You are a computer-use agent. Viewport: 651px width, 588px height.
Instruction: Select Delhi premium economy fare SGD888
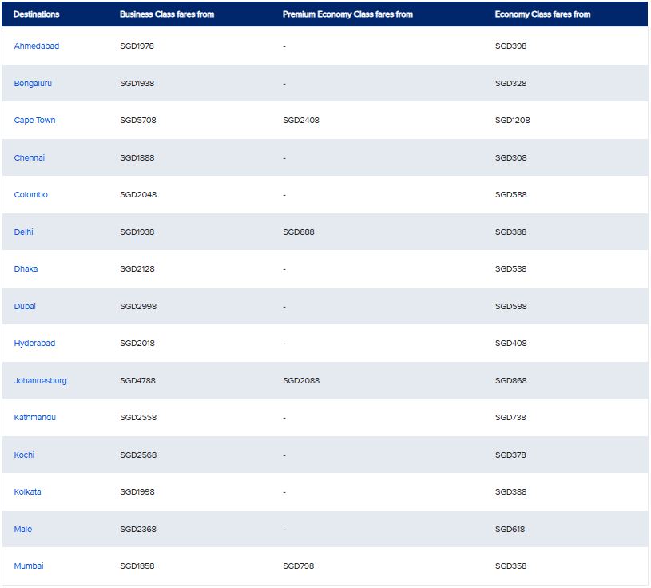point(299,232)
